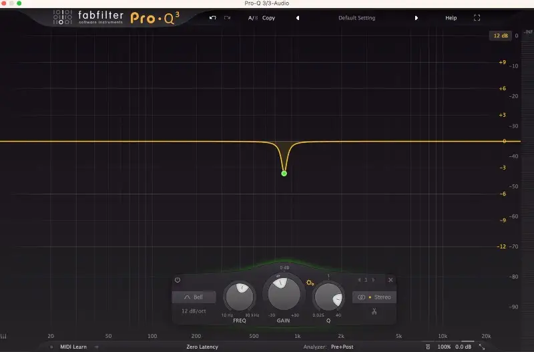Toggle the band power bypass button
The image size is (534, 352).
tap(178, 280)
